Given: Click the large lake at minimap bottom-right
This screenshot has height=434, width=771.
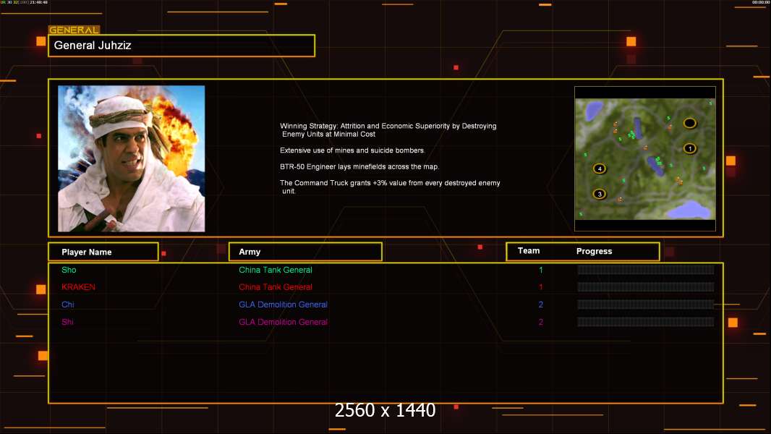Looking at the screenshot, I should click(689, 210).
